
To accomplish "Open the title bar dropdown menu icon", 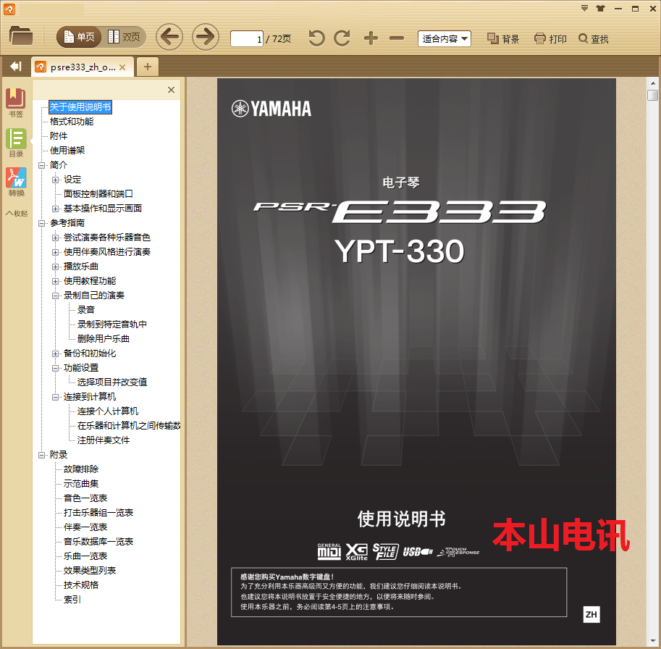I will (x=584, y=9).
